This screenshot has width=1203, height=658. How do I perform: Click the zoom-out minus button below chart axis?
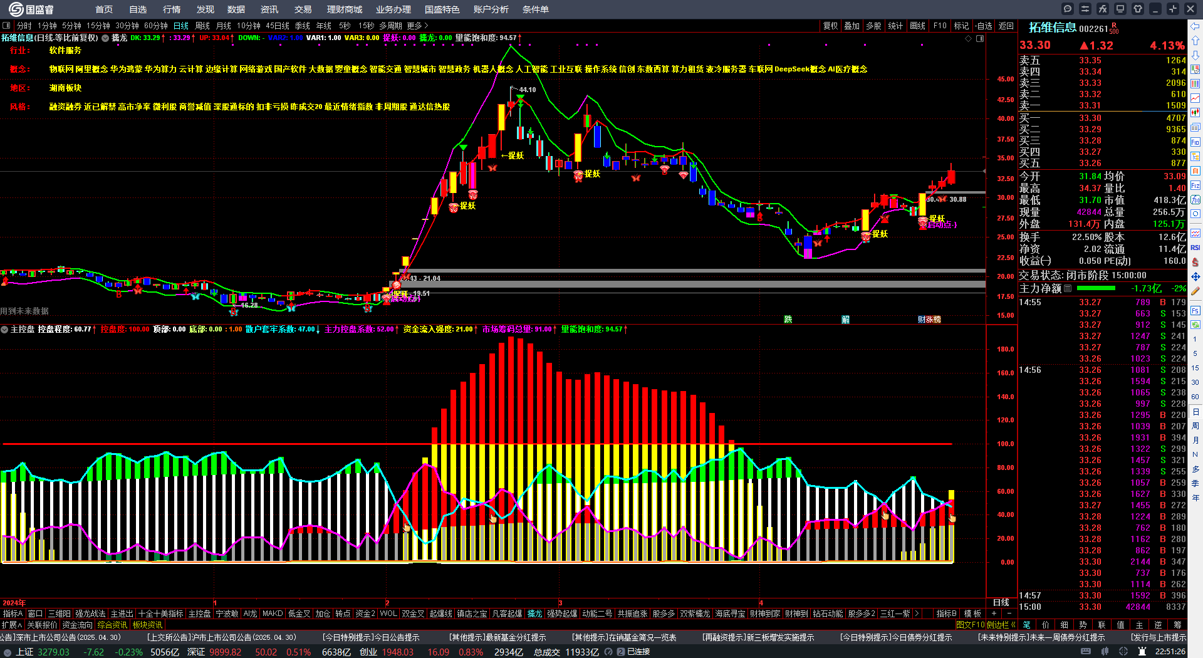coord(1009,614)
